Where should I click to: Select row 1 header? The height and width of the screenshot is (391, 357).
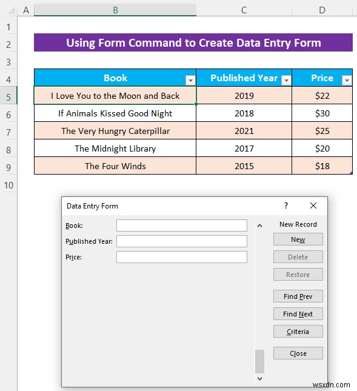click(8, 27)
